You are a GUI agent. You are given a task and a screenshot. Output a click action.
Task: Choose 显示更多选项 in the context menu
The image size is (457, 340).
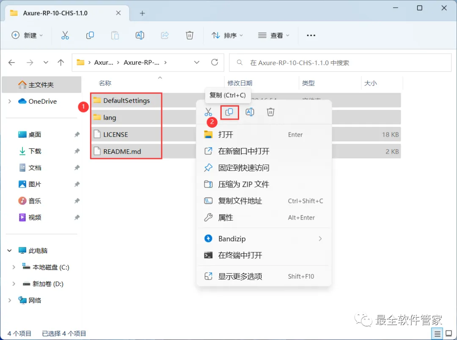[x=264, y=276]
